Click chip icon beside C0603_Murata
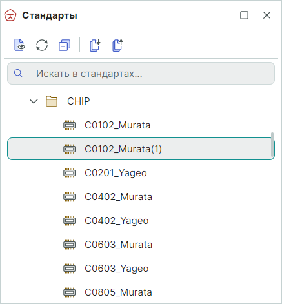The image size is (282, 304). click(x=69, y=245)
